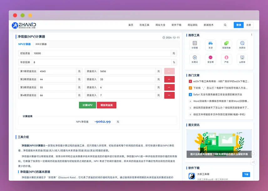Open the three-dot menu beside 推荐工具
The width and height of the screenshot is (268, 191).
point(252,35)
